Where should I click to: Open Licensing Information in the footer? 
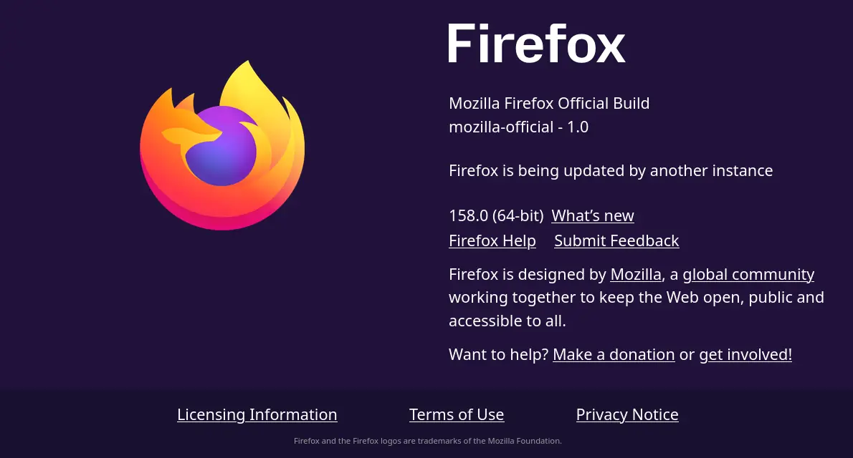[x=257, y=414]
